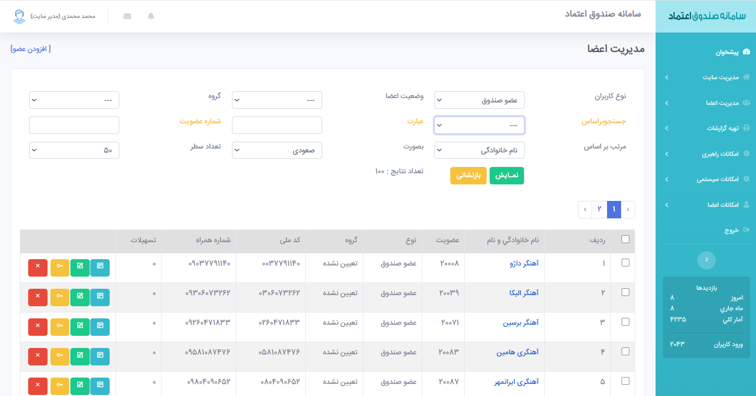Screen dimensions: 756x396
Task: Edit icon for آهنگری ایرانمهر row
Action: click(80, 386)
